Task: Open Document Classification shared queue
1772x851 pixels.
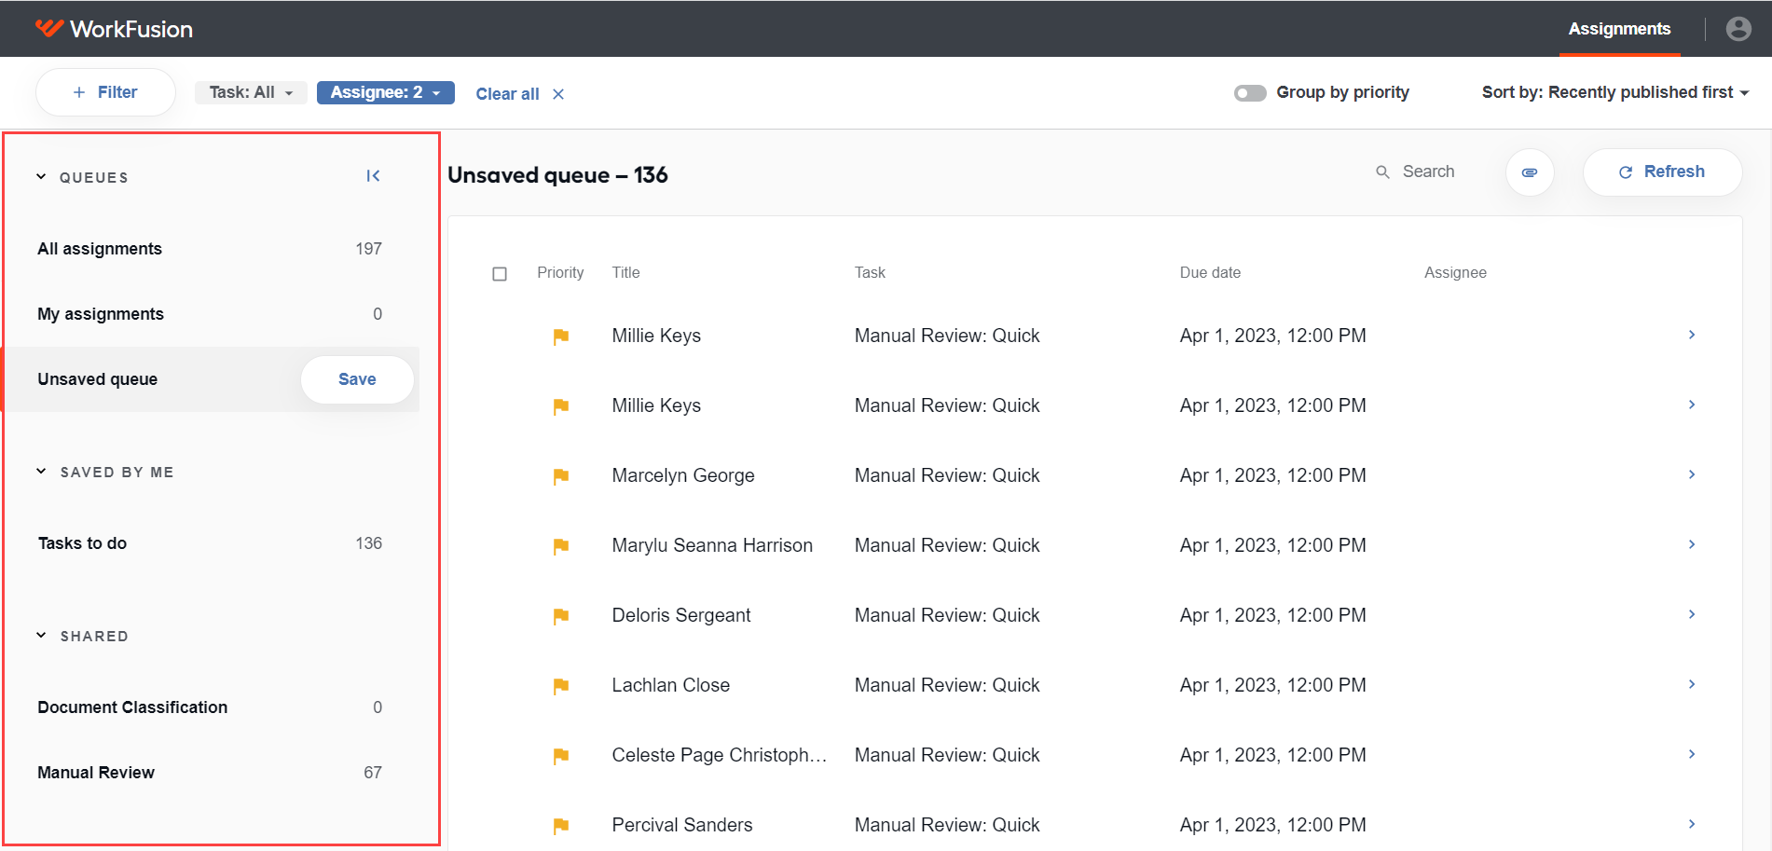Action: (x=210, y=707)
